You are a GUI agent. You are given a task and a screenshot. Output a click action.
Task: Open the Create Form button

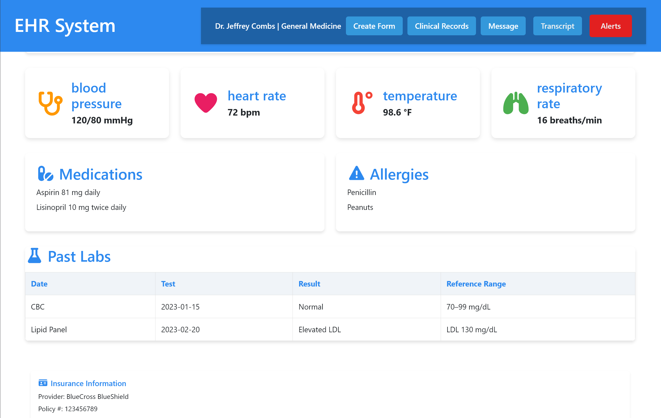click(x=374, y=26)
